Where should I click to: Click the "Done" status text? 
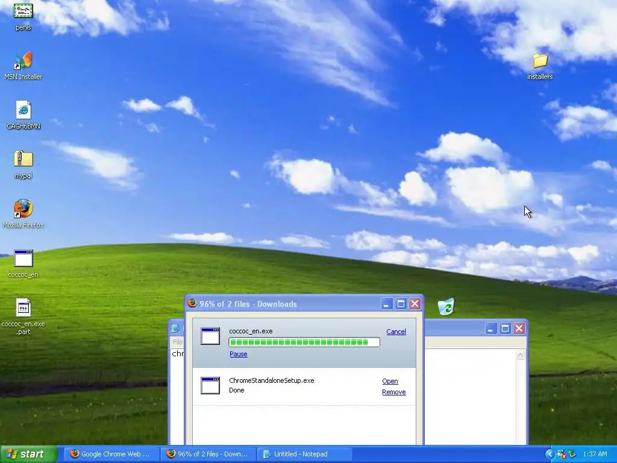tap(236, 390)
